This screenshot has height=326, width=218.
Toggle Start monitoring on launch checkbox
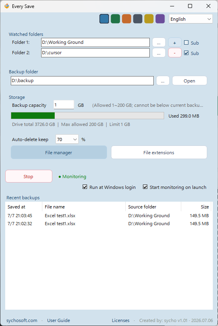(145, 187)
